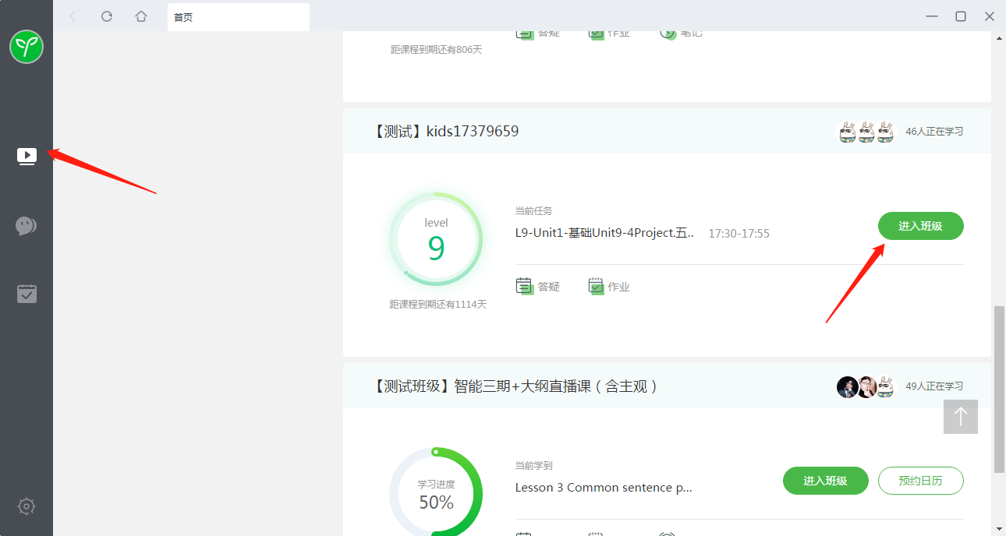Screen dimensions: 1006x536
Task: Open the Lesson 3 Common sentence link
Action: click(604, 488)
